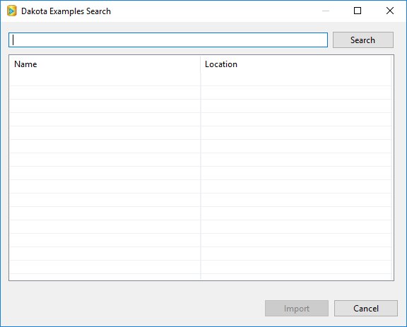Image resolution: width=407 pixels, height=327 pixels.
Task: Maximize the Dakota Examples Search window
Action: 358,11
